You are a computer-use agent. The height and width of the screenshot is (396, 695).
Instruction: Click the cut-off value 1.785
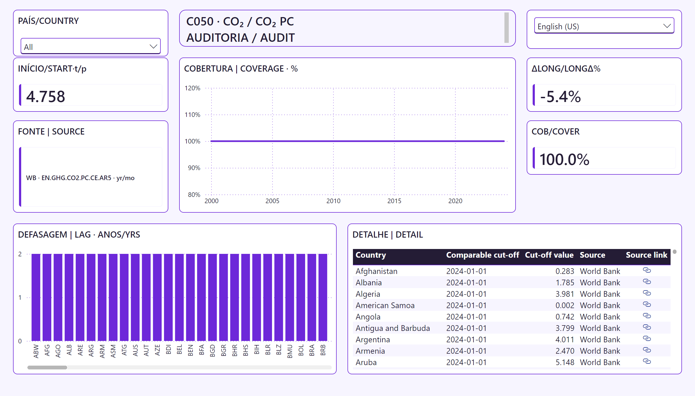click(565, 283)
